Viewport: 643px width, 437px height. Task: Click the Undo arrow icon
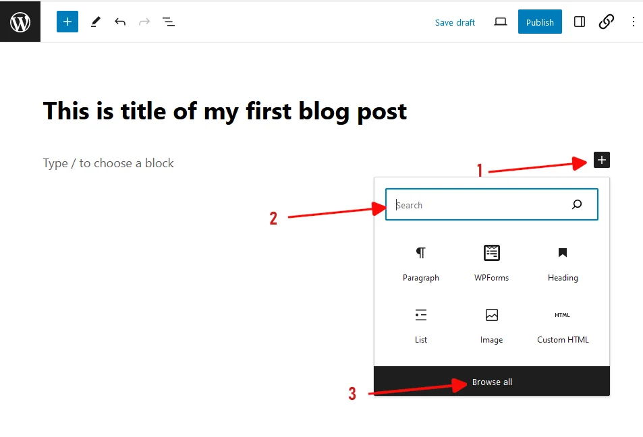pos(120,22)
